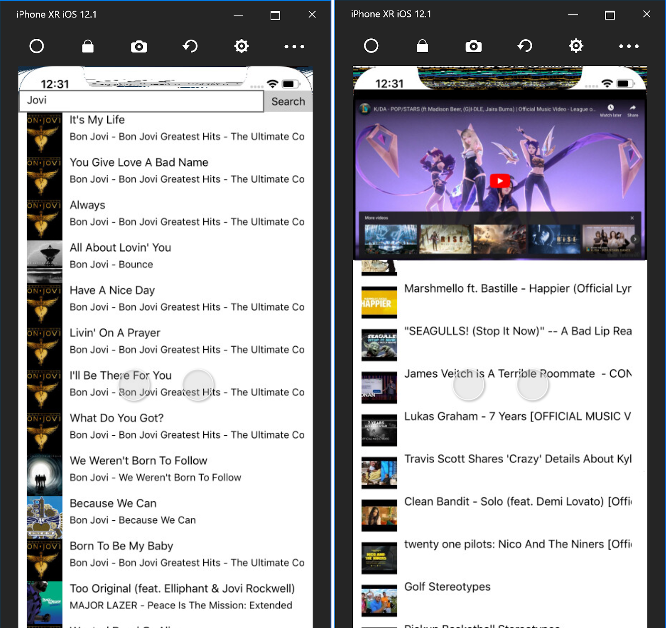
Task: Open the K/DA channel avatar on video
Action: 365,109
